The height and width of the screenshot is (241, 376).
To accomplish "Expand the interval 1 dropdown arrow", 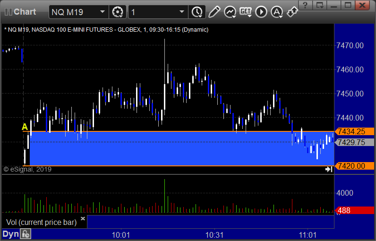I will click(x=182, y=12).
